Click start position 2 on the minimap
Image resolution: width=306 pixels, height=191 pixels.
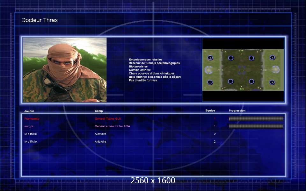(210, 58)
